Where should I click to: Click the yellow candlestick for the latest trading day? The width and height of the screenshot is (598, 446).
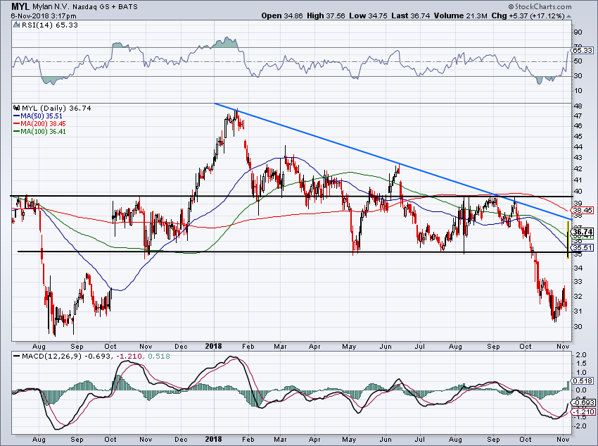568,238
